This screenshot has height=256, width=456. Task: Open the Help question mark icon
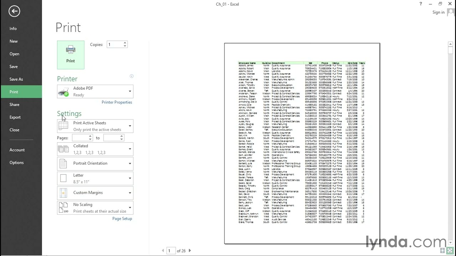(421, 4)
